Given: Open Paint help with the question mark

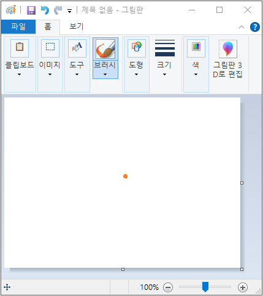Looking at the screenshot, I should pyautogui.click(x=255, y=27).
